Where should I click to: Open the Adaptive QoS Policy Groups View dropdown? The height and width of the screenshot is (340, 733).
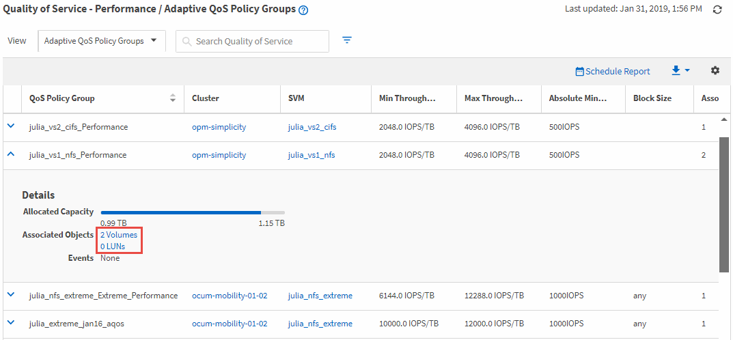[x=100, y=41]
